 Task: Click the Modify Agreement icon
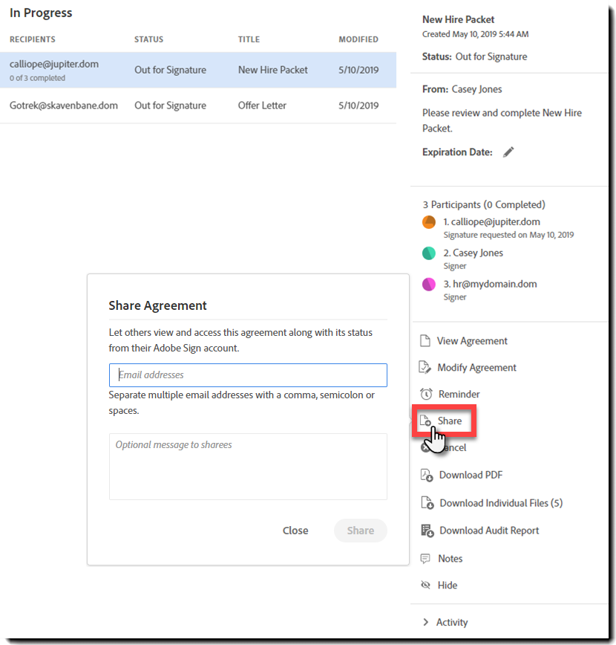[x=425, y=368]
